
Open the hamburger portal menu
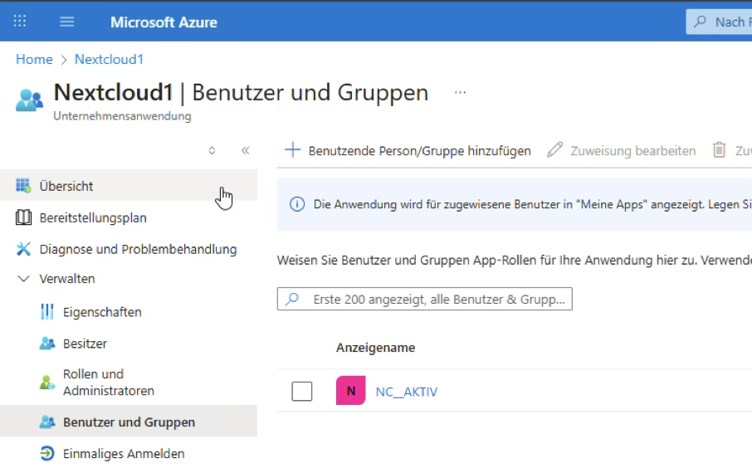click(x=67, y=22)
